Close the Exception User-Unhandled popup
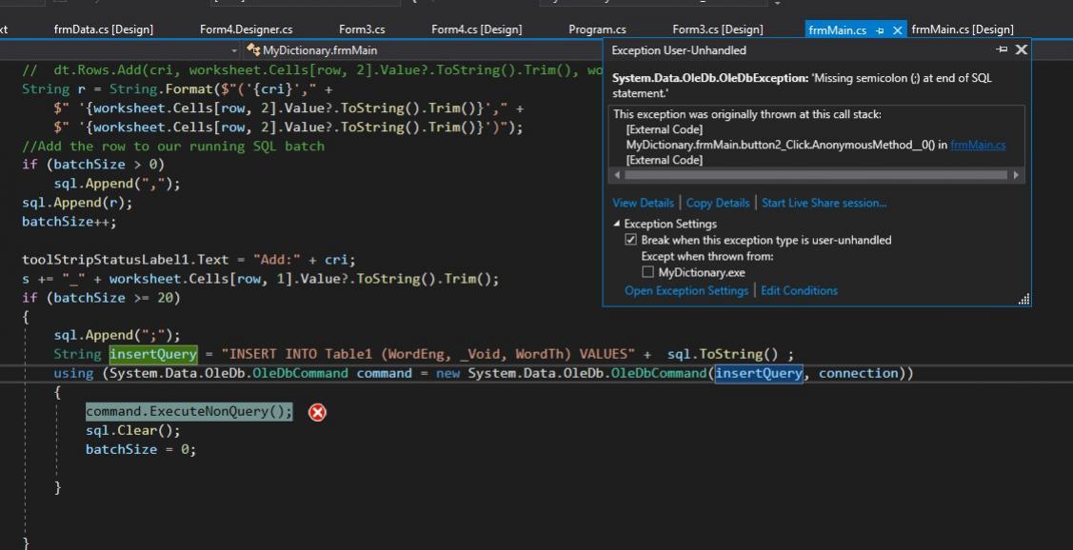This screenshot has width=1073, height=550. click(1022, 49)
